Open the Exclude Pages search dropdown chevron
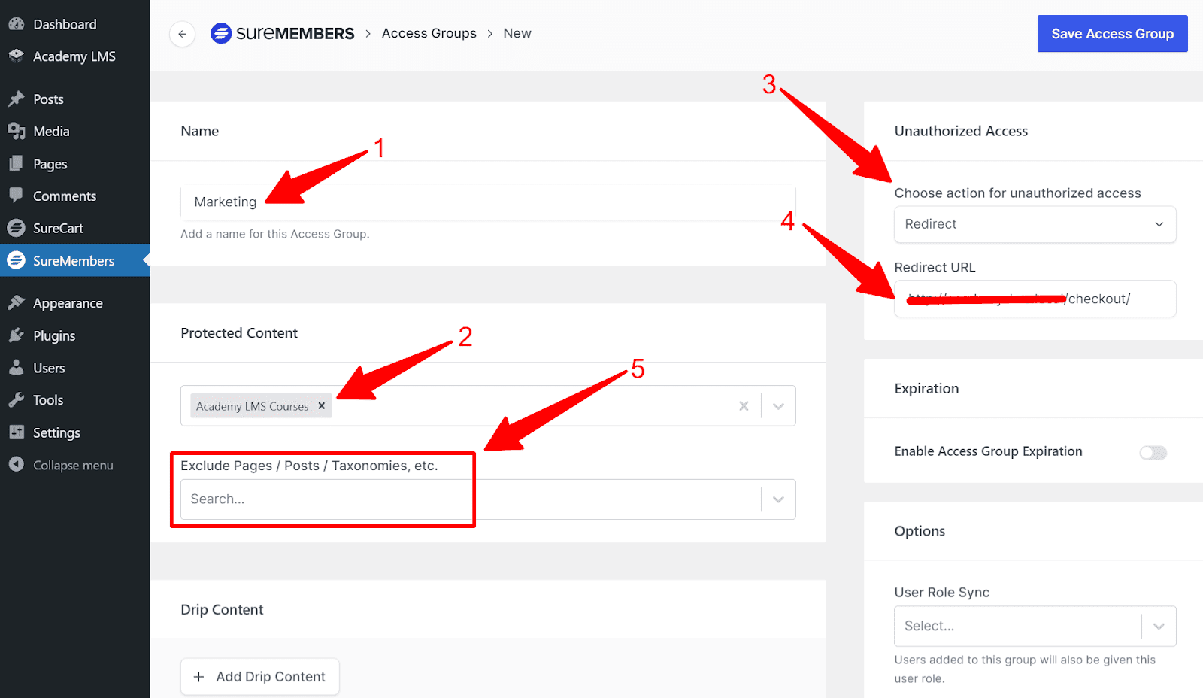The image size is (1203, 698). 778,499
